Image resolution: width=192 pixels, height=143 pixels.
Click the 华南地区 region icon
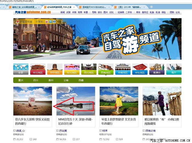[x=123, y=69]
